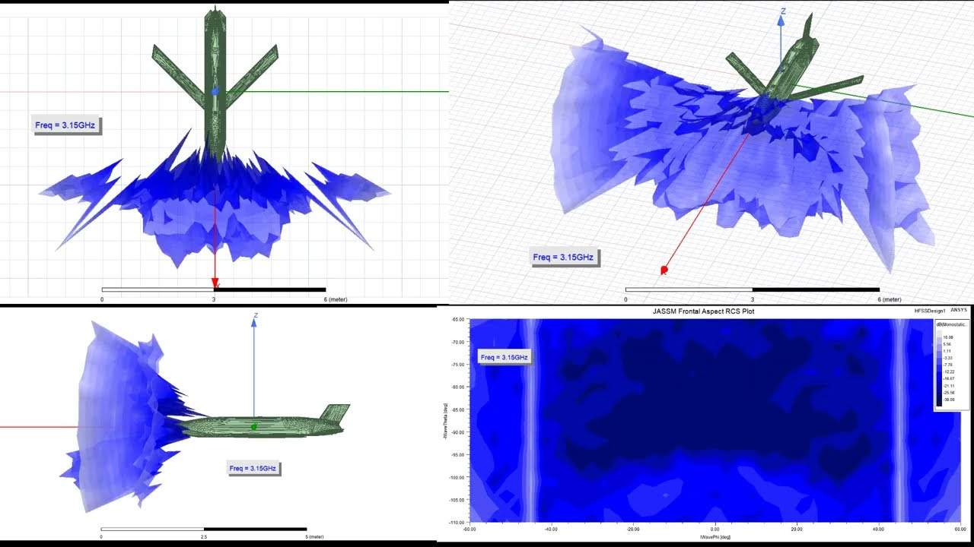This screenshot has height=547, width=974.
Task: Click y-axis tick -65.00
Action: (458, 320)
